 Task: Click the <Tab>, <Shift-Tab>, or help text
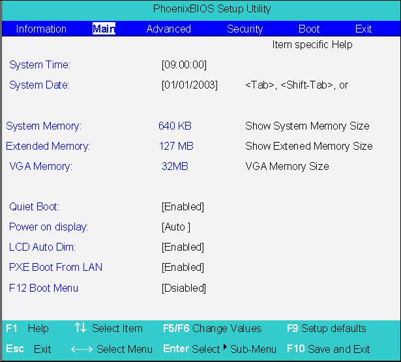[297, 85]
